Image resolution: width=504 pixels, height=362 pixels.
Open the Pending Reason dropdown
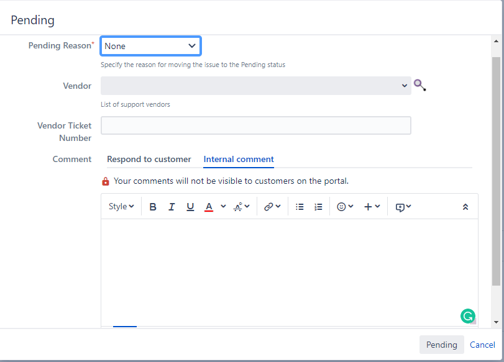coord(151,46)
